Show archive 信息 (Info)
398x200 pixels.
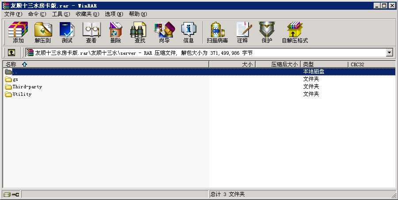pyautogui.click(x=188, y=32)
